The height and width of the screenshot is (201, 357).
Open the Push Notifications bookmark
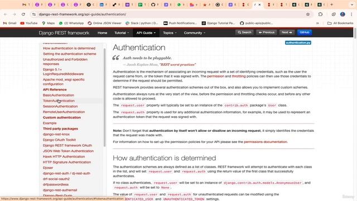[180, 23]
